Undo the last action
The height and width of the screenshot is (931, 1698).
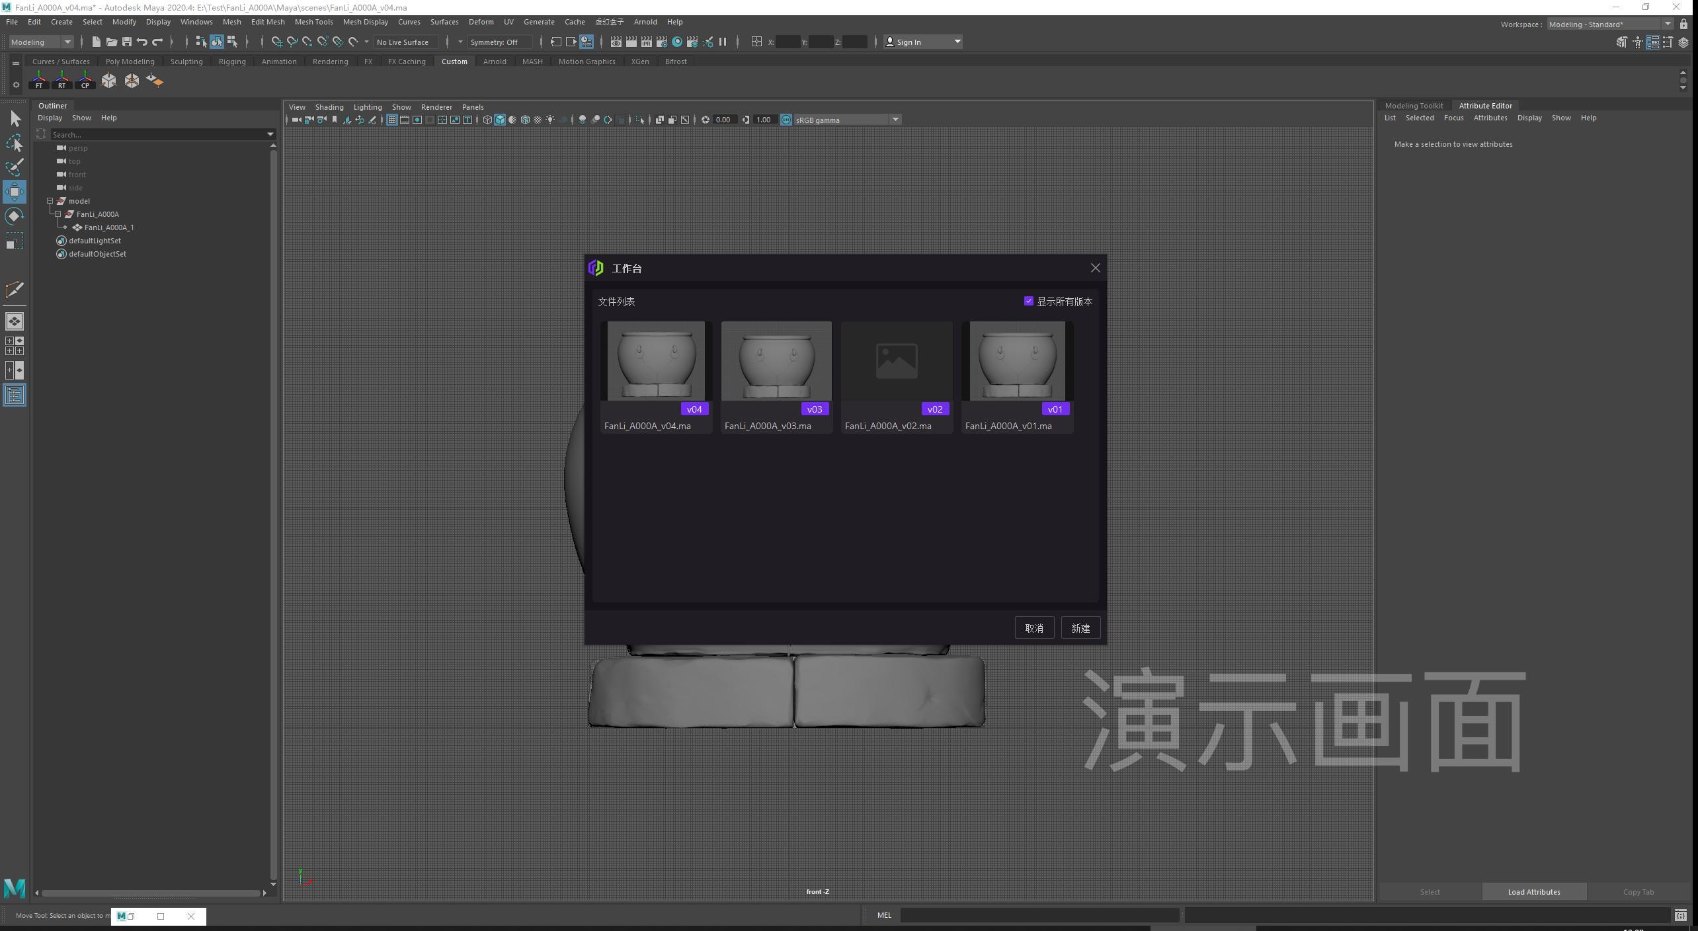141,42
